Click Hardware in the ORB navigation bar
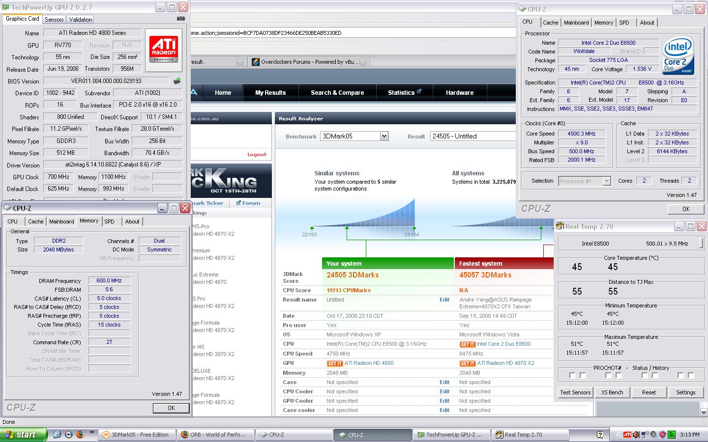 click(x=460, y=92)
